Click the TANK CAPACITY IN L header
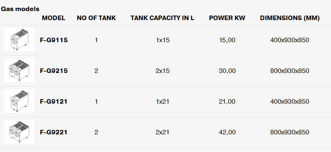This screenshot has height=152, width=331. click(162, 18)
